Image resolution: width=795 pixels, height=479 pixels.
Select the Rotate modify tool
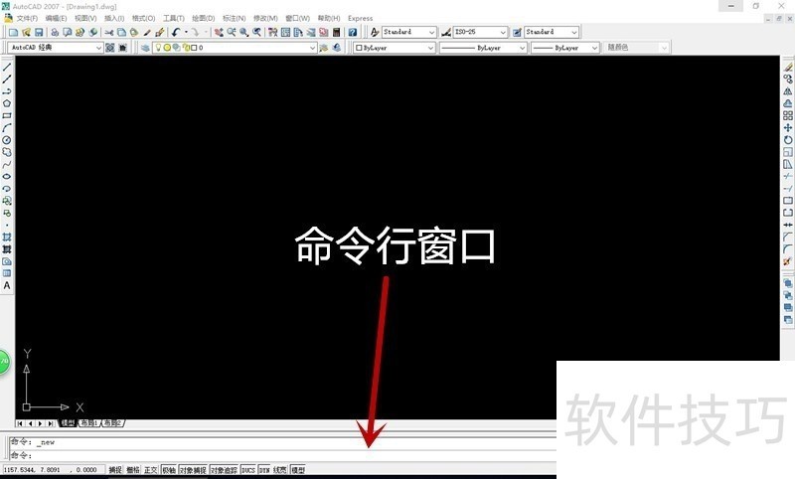(x=787, y=140)
